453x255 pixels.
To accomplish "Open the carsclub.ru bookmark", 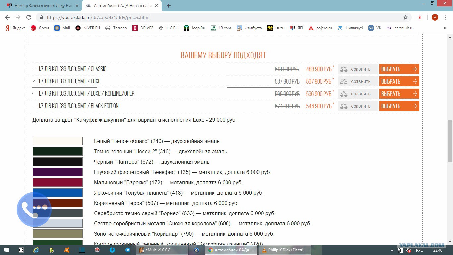I will point(400,28).
